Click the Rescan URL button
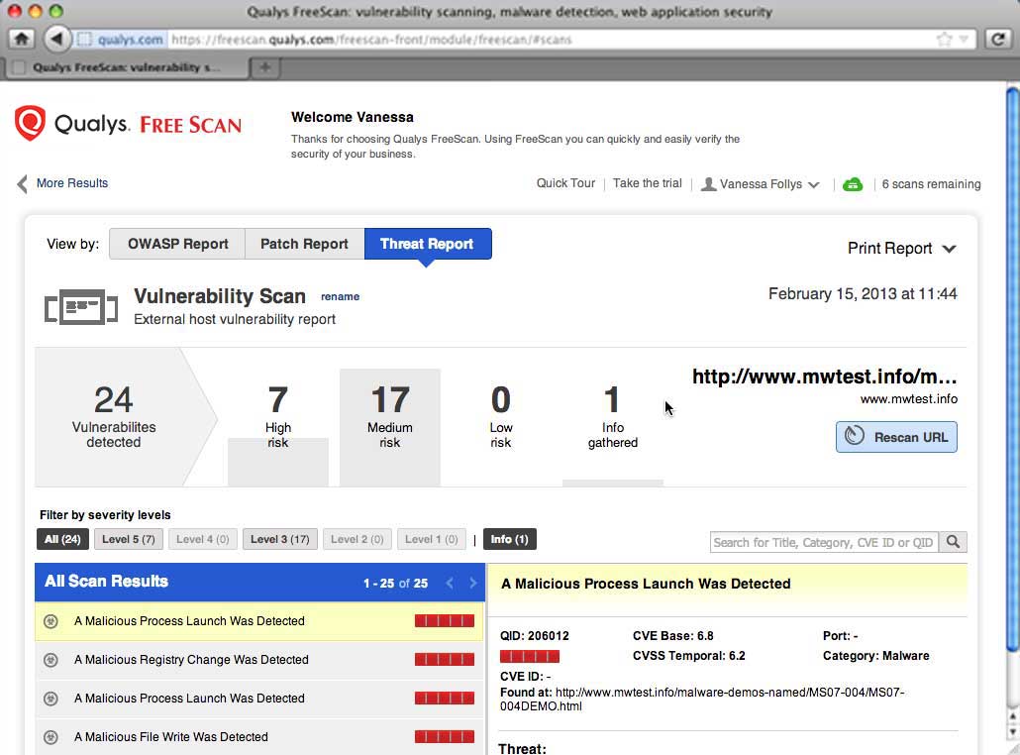Screen dimensions: 1020x755 coord(896,437)
